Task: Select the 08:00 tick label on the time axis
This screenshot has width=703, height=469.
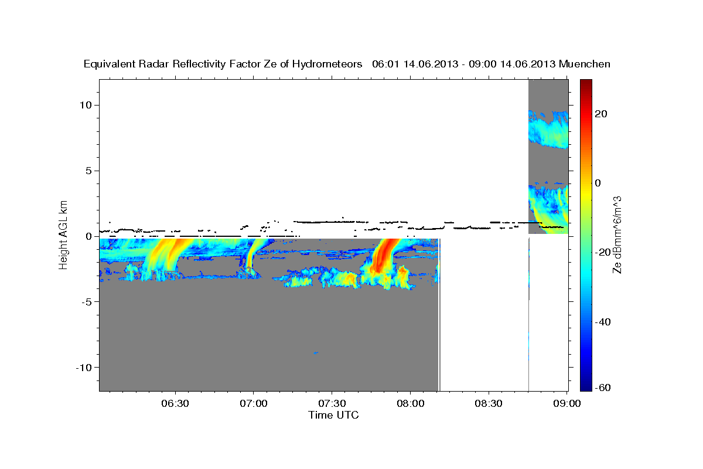Action: pos(410,403)
